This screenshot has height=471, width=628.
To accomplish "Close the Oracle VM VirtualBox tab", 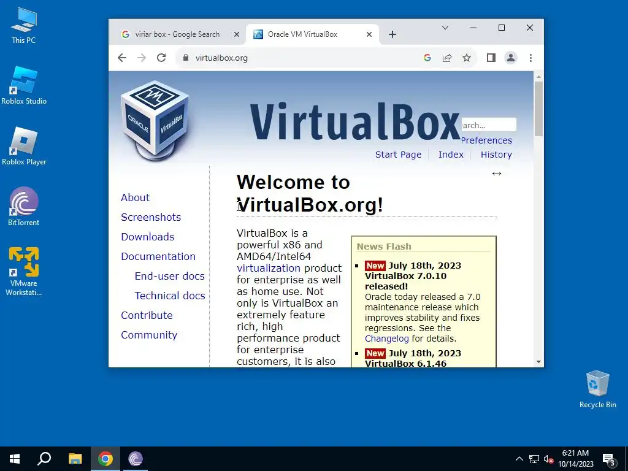I will pos(369,34).
